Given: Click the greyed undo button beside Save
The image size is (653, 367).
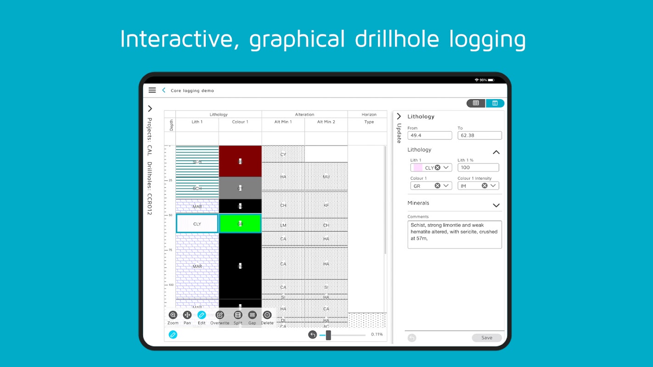Looking at the screenshot, I should 412,338.
